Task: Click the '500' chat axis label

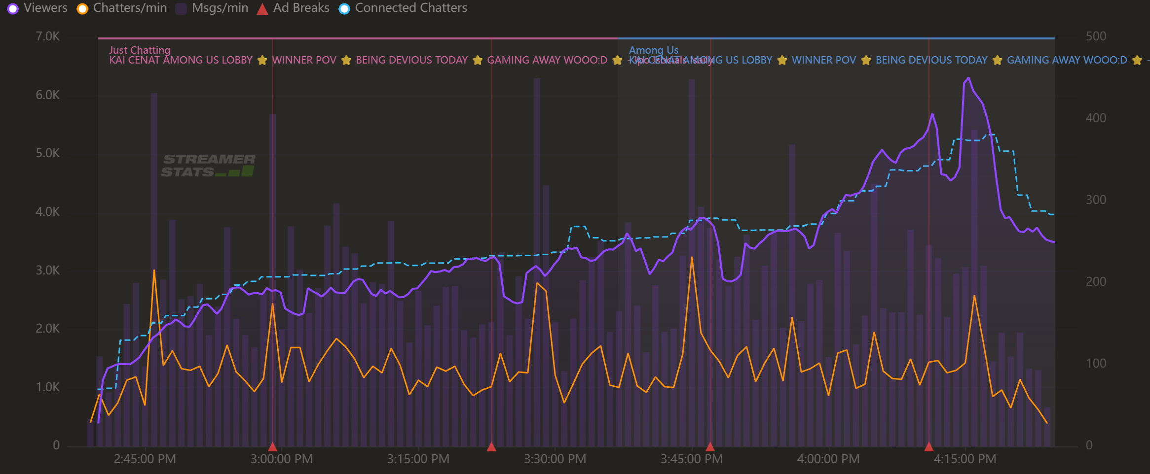Action: [x=1096, y=36]
